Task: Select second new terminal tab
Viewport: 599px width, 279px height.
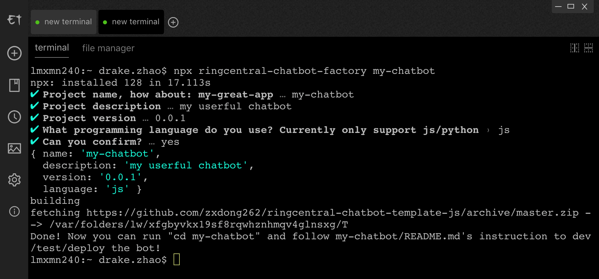Action: pyautogui.click(x=131, y=22)
